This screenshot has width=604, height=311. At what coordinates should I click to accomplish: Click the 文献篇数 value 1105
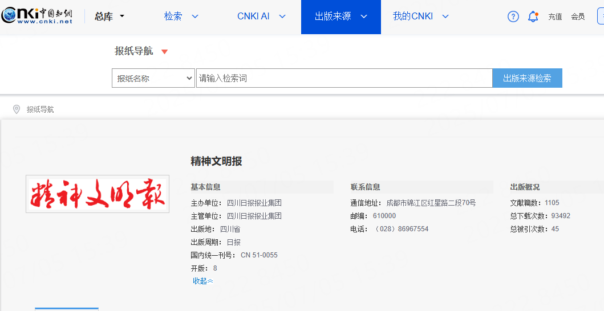click(552, 203)
